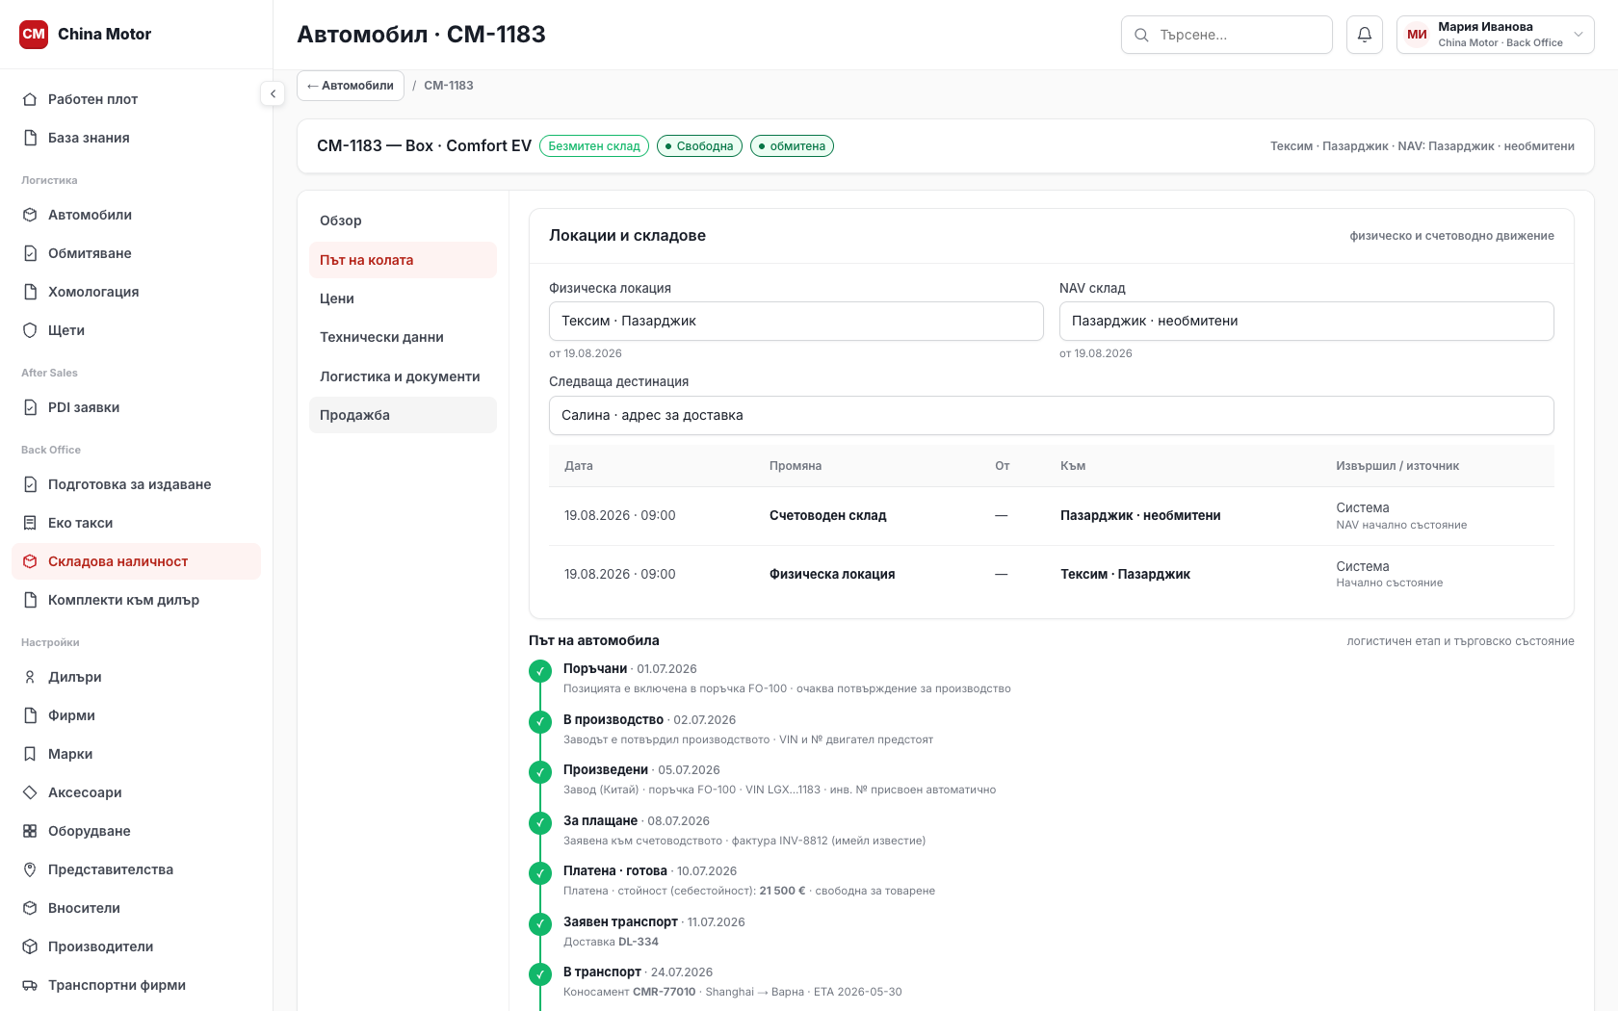
Task: Open Производители menu item
Action: click(136, 946)
